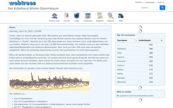Click the Sign in link
Viewport: 173px width, 108px height.
pos(161,2)
